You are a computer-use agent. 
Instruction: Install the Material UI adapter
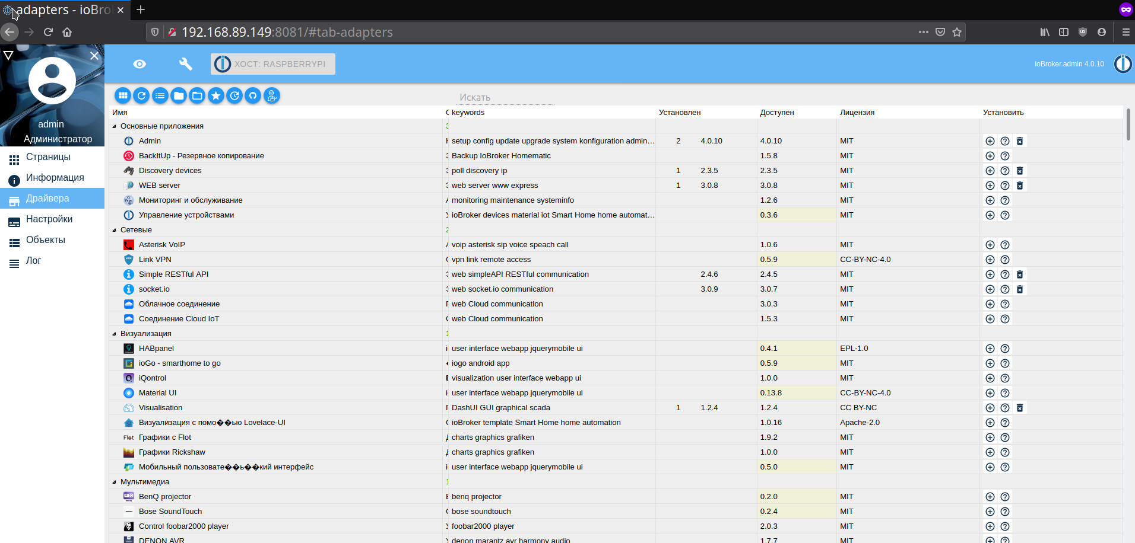pos(990,393)
